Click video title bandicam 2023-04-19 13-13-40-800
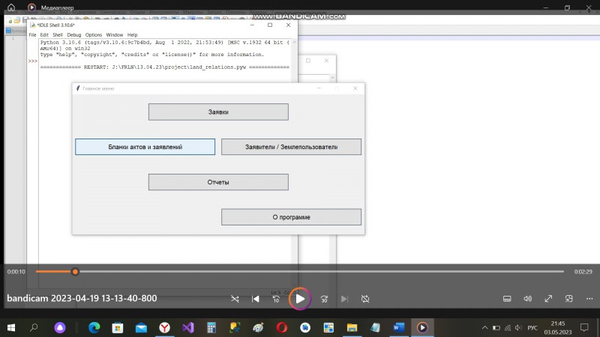This screenshot has height=337, width=600. 82,298
